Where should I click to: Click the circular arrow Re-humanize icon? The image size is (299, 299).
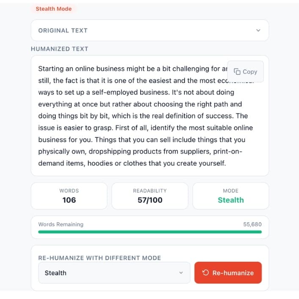205,273
